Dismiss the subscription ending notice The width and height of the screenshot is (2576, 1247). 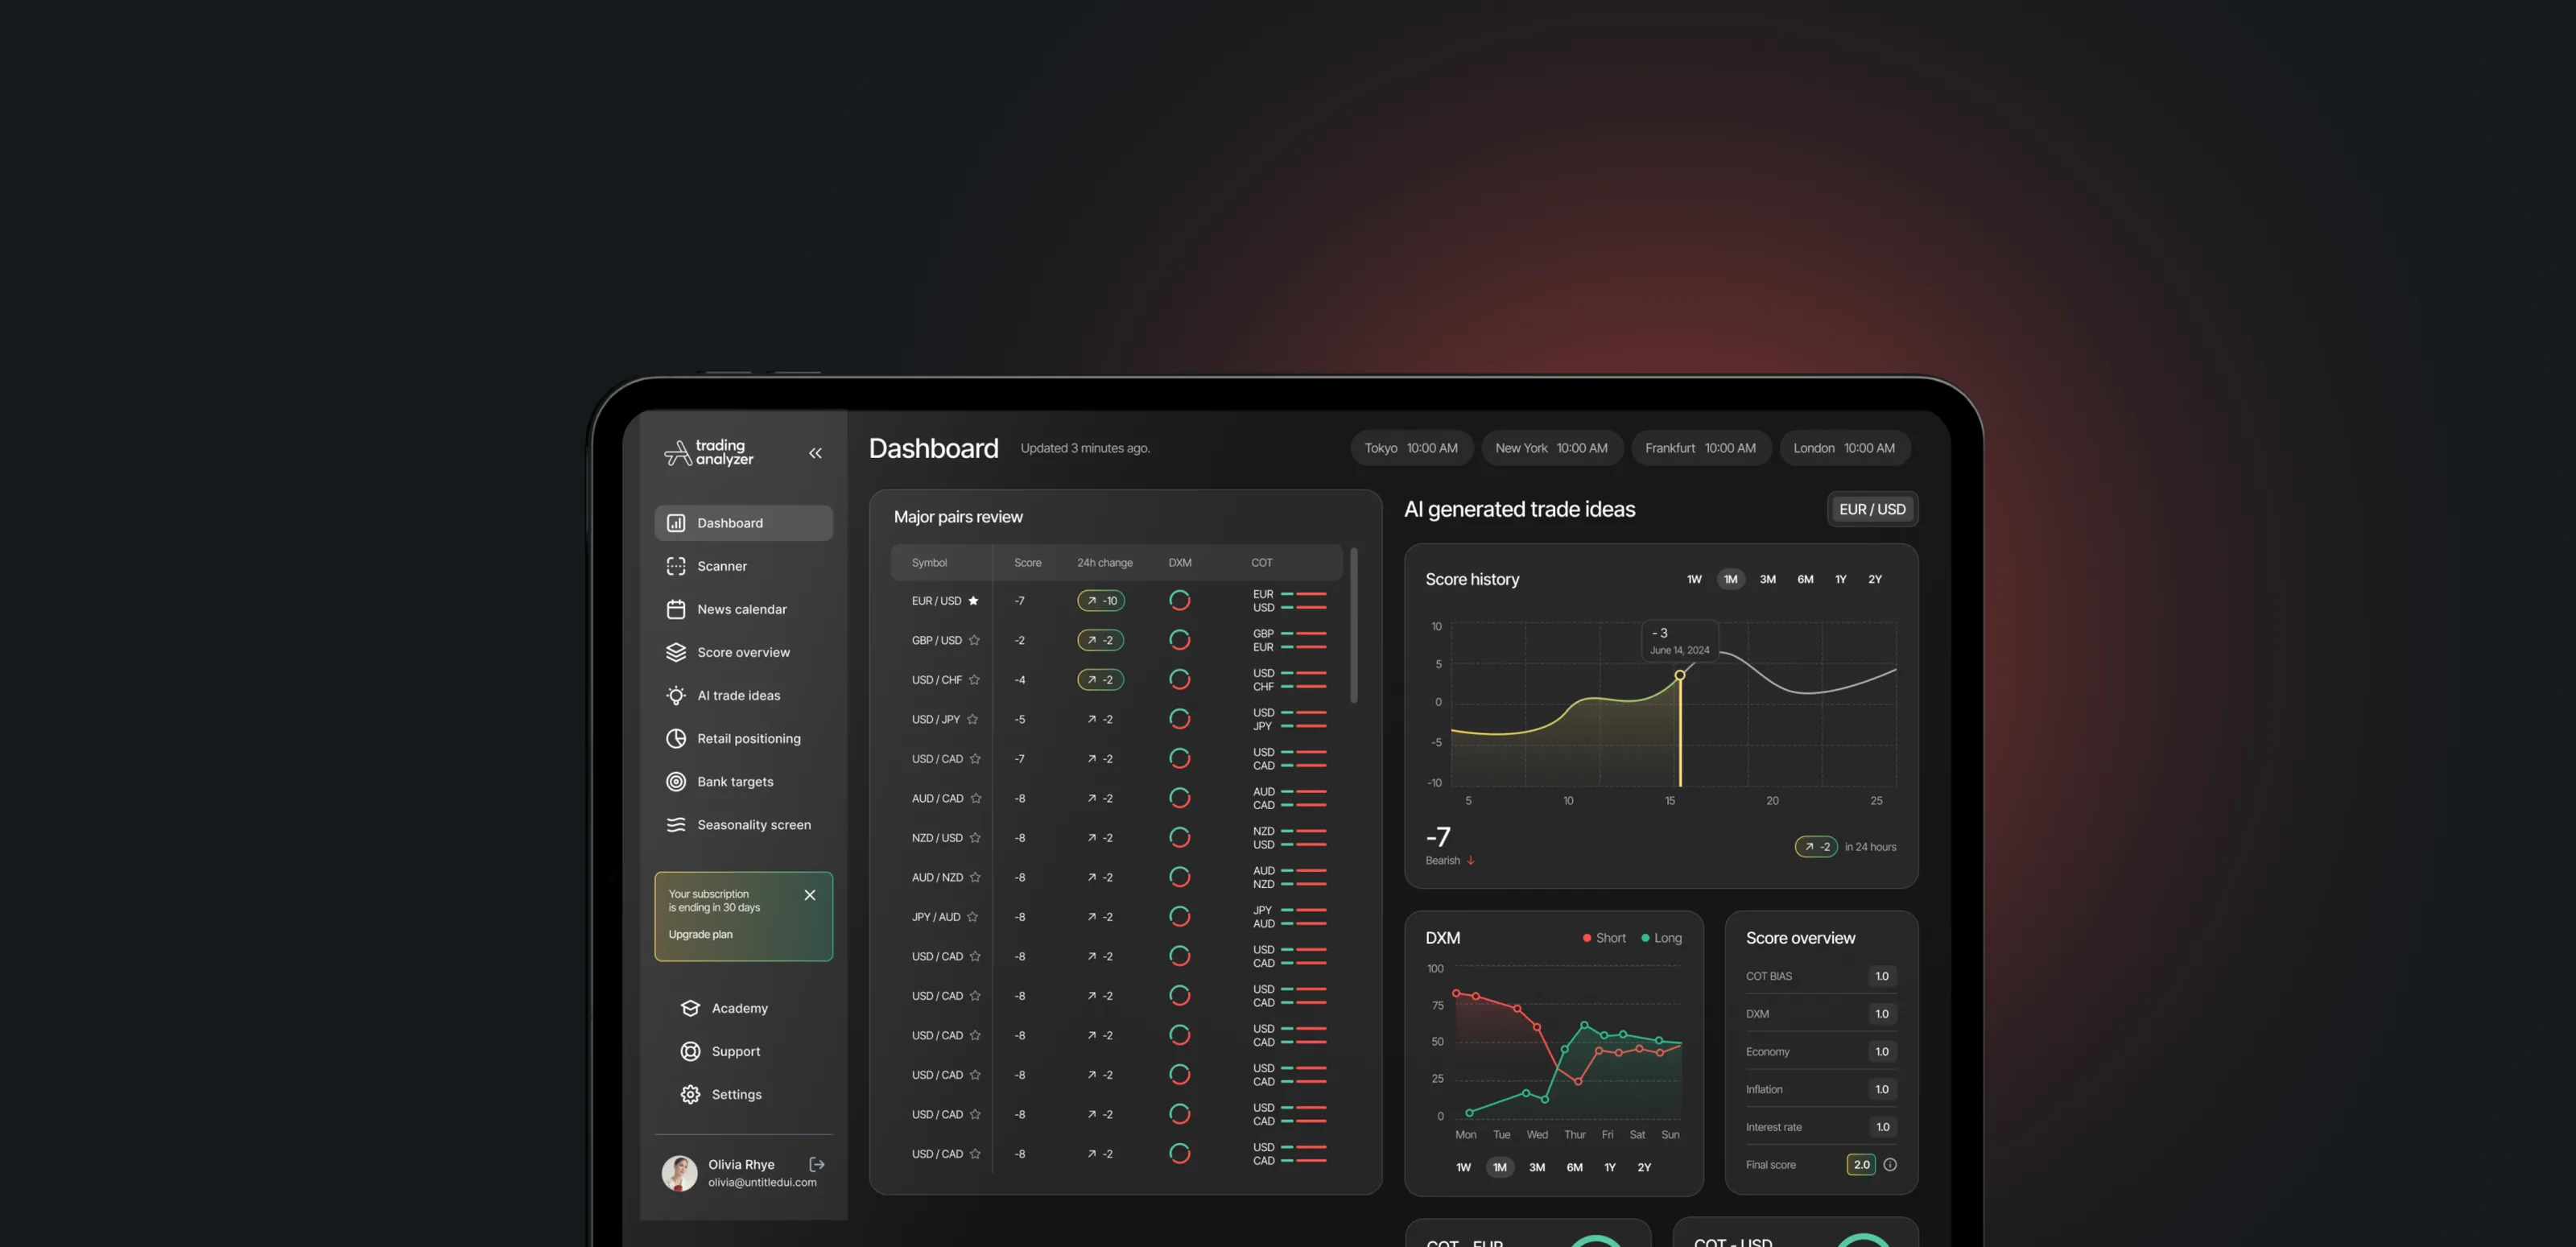[810, 895]
